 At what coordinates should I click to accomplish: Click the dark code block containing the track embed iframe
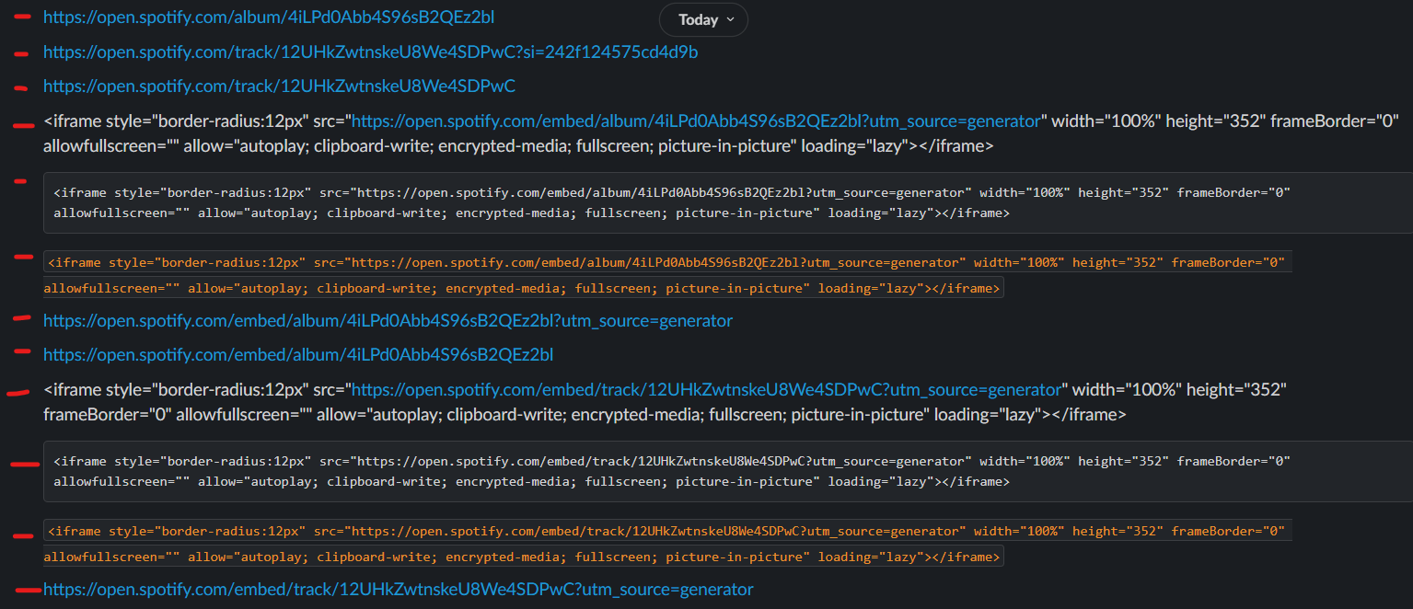[x=727, y=471]
